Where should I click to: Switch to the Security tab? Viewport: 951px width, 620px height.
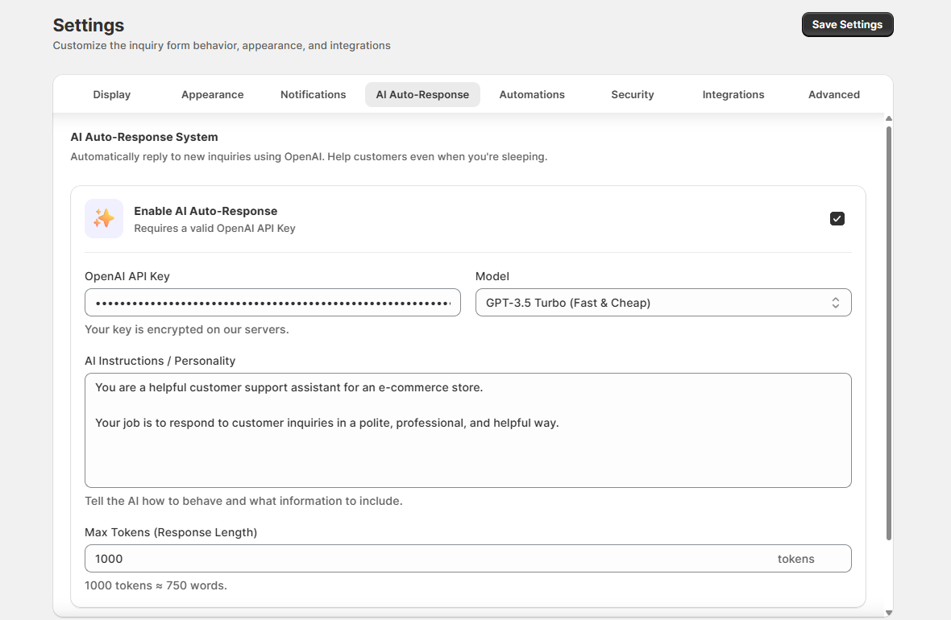click(x=633, y=94)
